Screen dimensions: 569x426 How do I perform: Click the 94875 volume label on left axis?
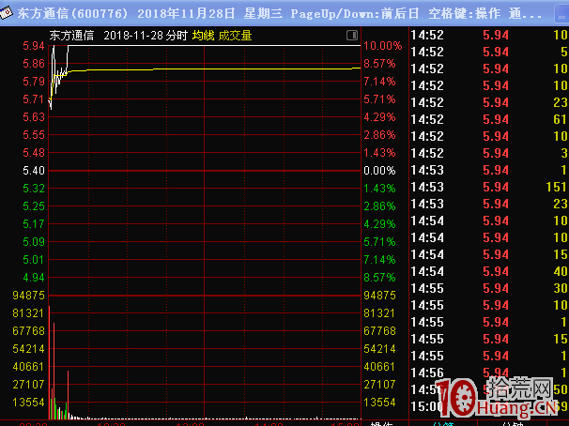pyautogui.click(x=28, y=296)
